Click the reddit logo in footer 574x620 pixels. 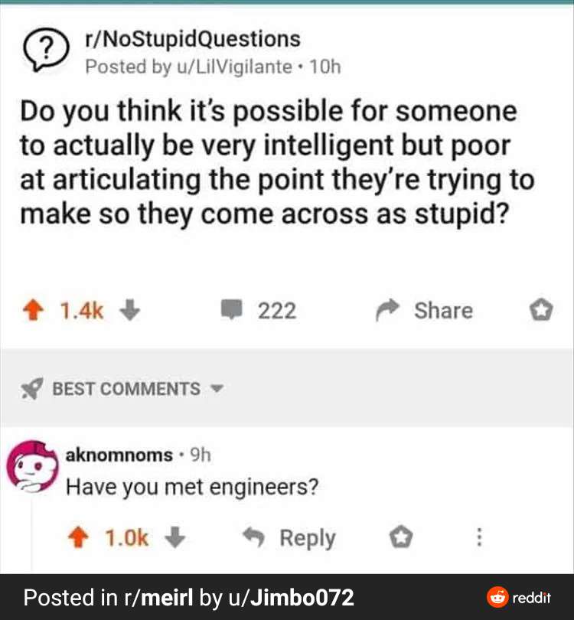(519, 597)
